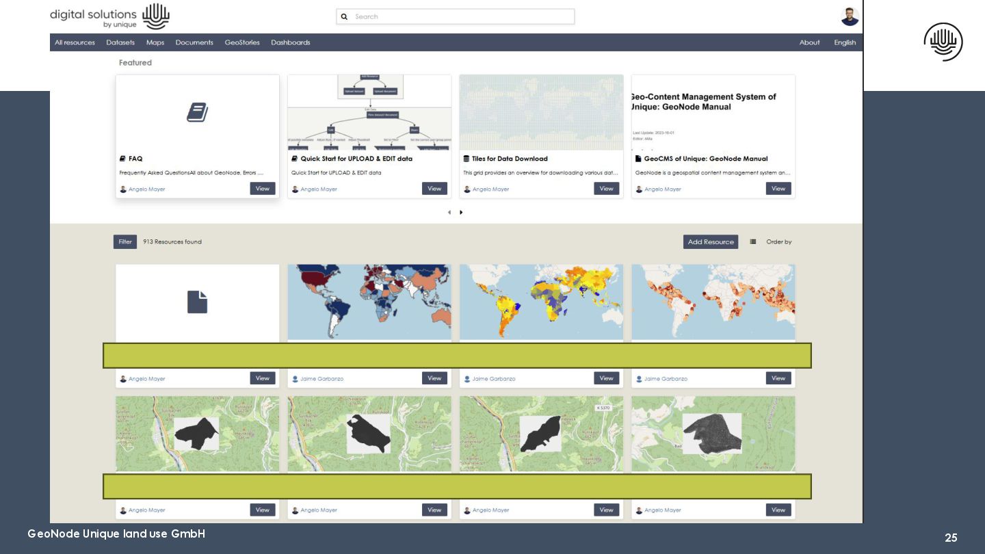Click the '913 Resources found' text
The width and height of the screenshot is (985, 554).
point(172,242)
